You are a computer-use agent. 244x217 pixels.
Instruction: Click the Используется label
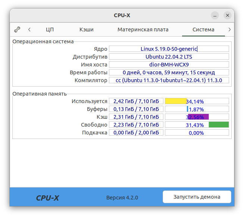(90, 101)
